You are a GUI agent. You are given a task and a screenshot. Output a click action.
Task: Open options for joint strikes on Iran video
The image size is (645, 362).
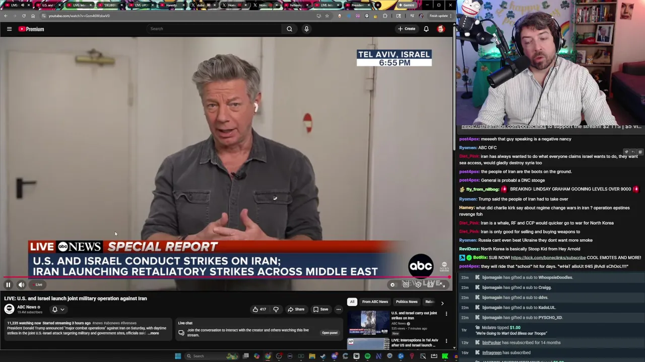(x=446, y=314)
